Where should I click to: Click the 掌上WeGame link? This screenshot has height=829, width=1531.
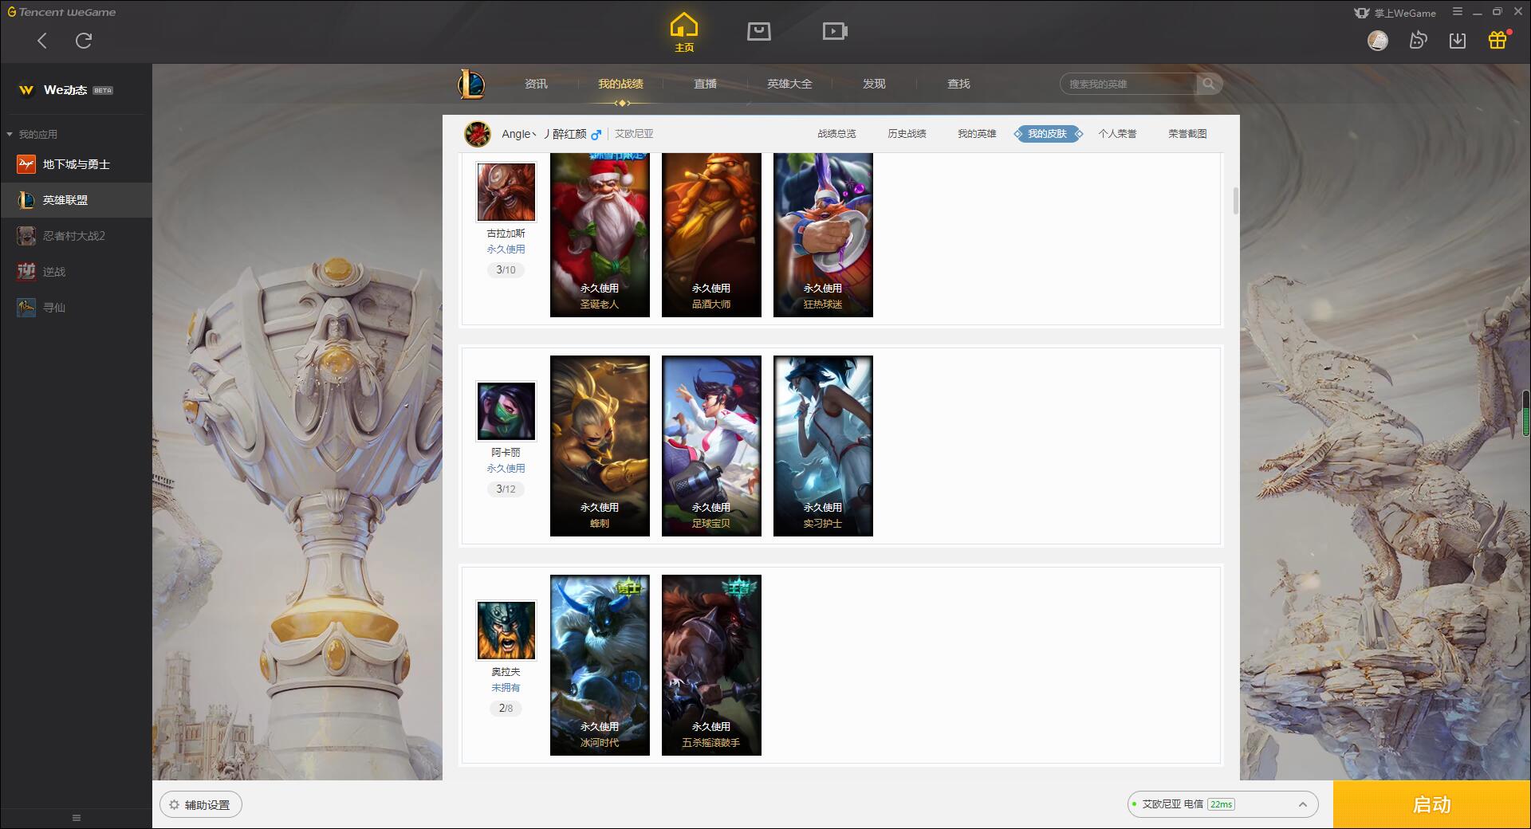(1395, 13)
